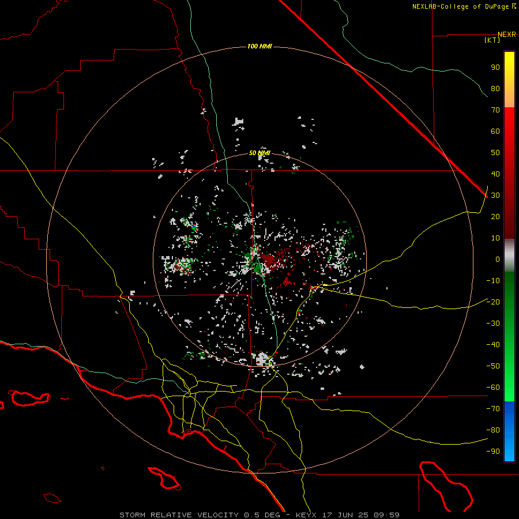519x519 pixels.
Task: Click the -10 value on the velocity scale
Action: (x=493, y=281)
